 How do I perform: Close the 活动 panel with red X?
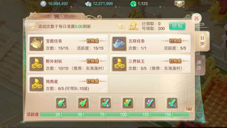tap(196, 18)
